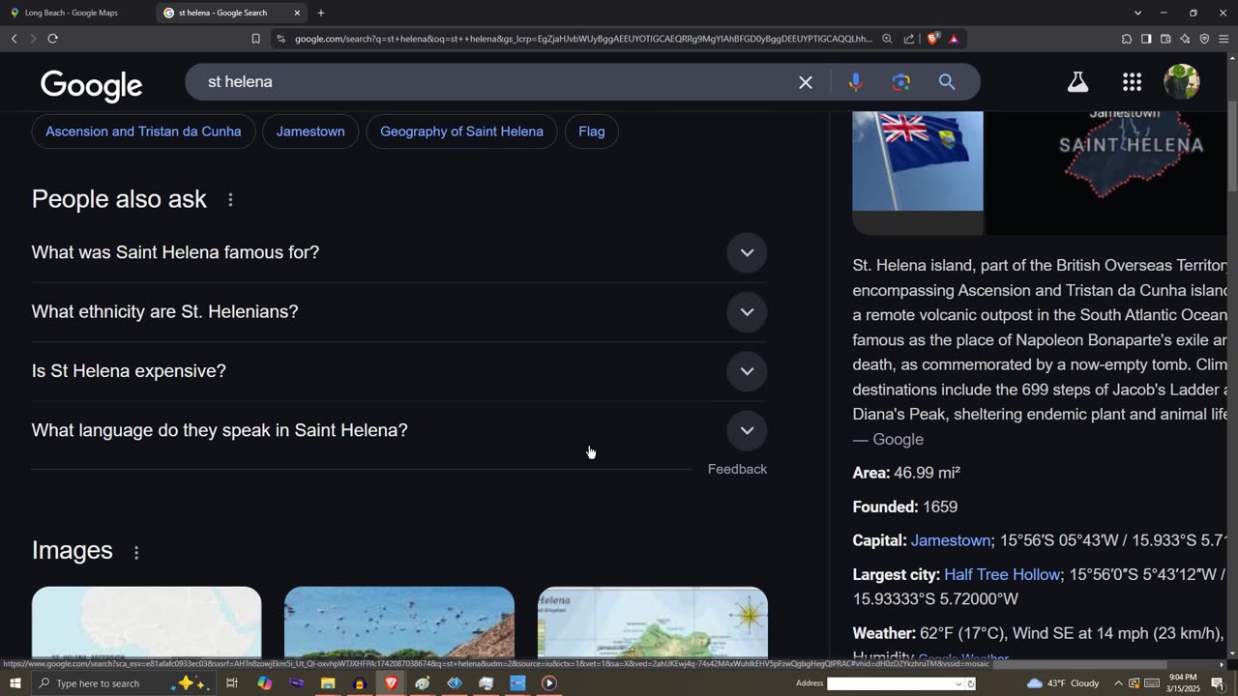This screenshot has height=696, width=1238.
Task: Open the Google apps grid
Action: tap(1132, 82)
